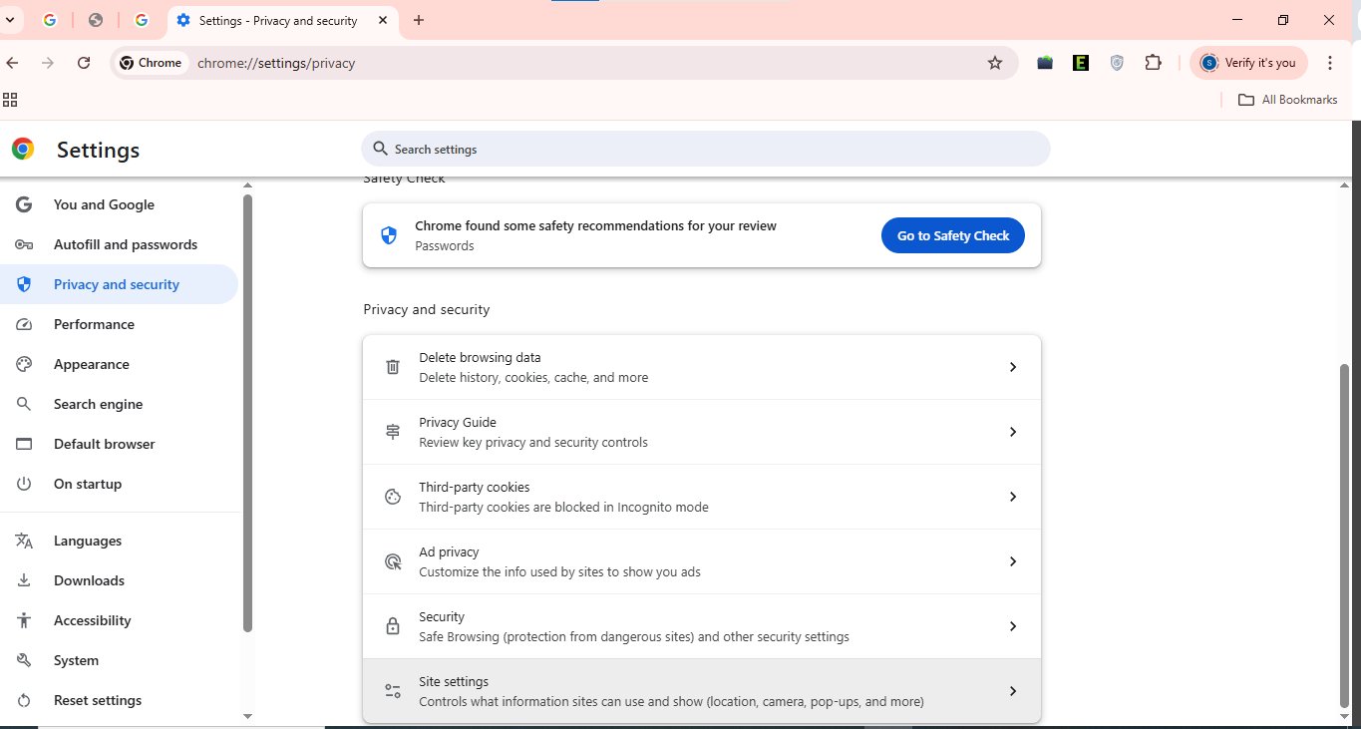The height and width of the screenshot is (729, 1361).
Task: Switch to the third Google tab
Action: pyautogui.click(x=142, y=20)
